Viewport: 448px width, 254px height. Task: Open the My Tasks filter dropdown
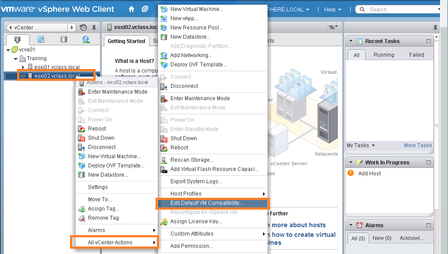(361, 145)
